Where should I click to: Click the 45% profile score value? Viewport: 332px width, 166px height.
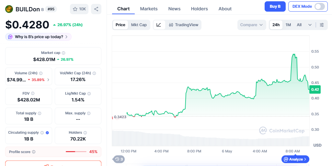[x=93, y=152]
